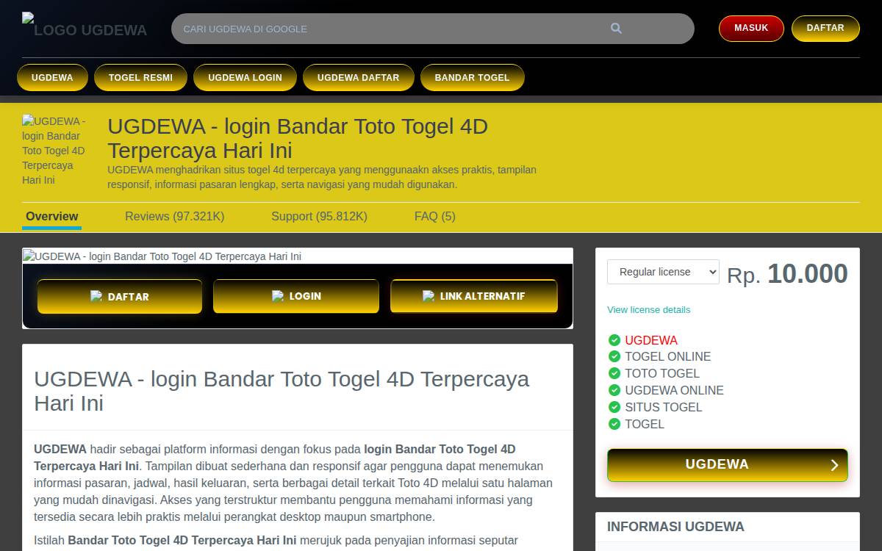Open the Reviews (97.321K) tab
Screen dimensions: 882x551
tap(174, 216)
